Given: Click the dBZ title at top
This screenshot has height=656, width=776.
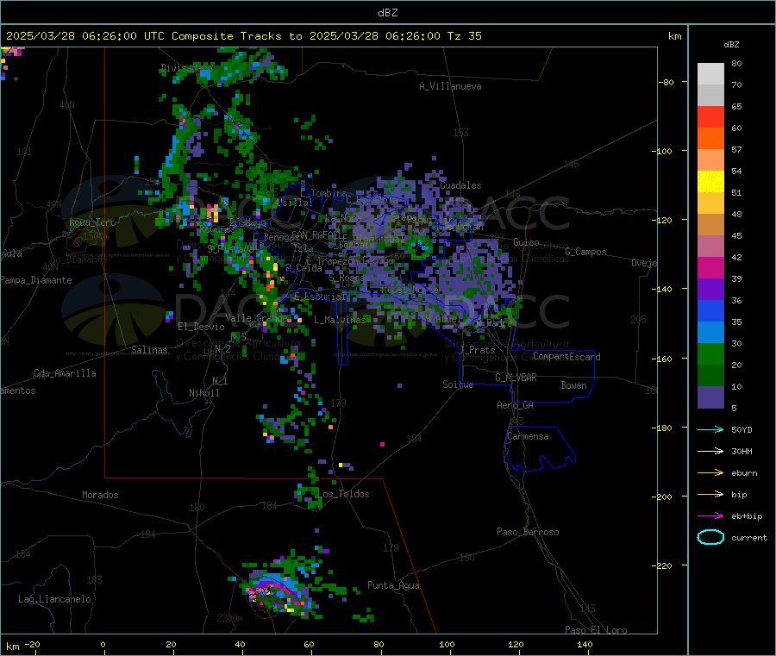Looking at the screenshot, I should tap(387, 13).
